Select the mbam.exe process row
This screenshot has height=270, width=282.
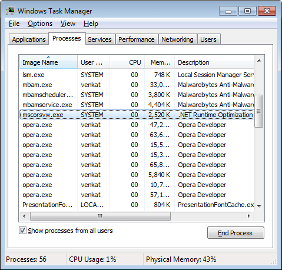tap(137, 85)
